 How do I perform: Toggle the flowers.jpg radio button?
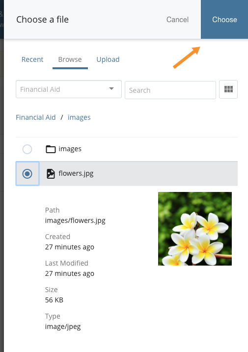27,174
